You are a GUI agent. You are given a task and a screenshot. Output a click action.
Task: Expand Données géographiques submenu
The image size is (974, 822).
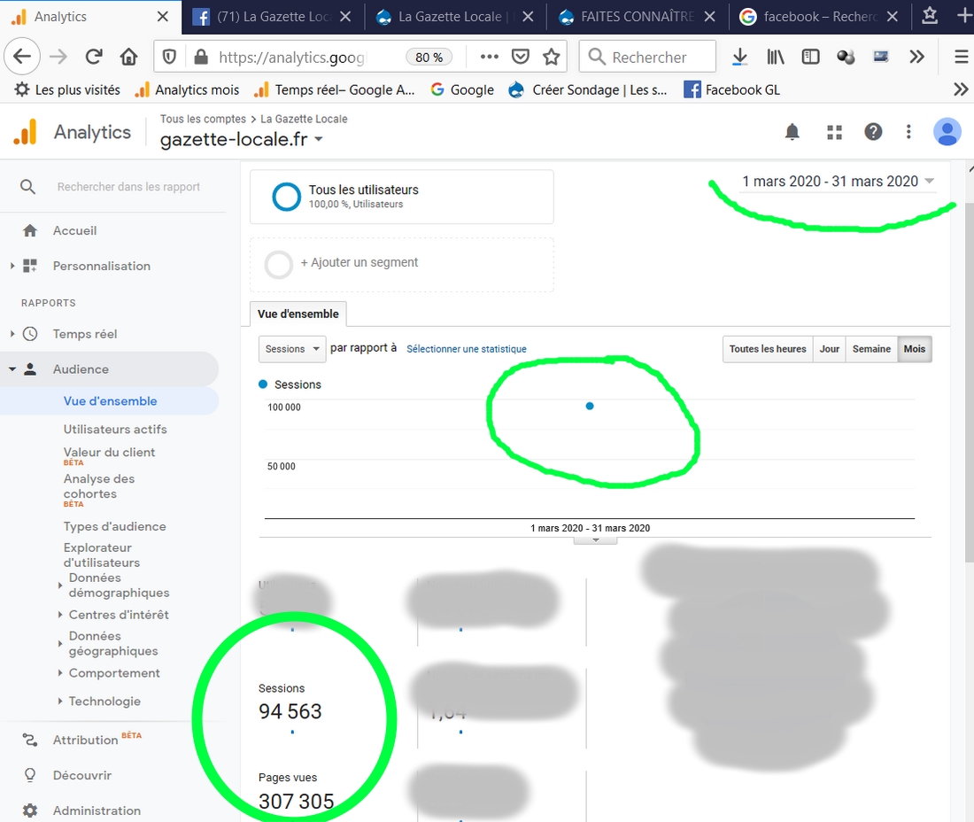(x=59, y=644)
